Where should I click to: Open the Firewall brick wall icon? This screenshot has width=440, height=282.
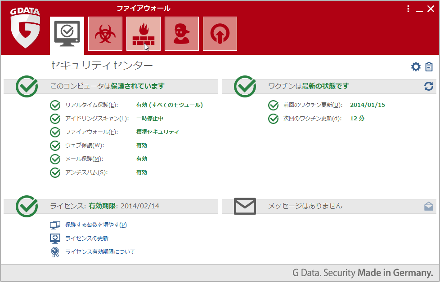pyautogui.click(x=143, y=34)
